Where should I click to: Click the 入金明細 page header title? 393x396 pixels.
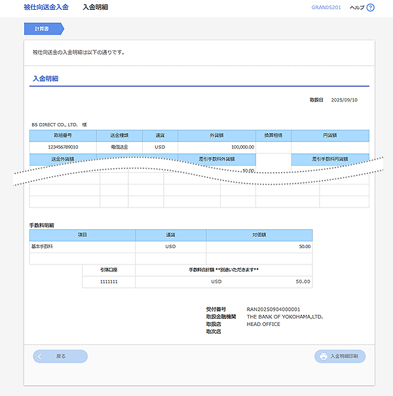point(95,7)
